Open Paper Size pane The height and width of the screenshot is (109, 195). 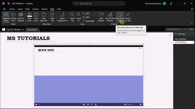(52, 17)
